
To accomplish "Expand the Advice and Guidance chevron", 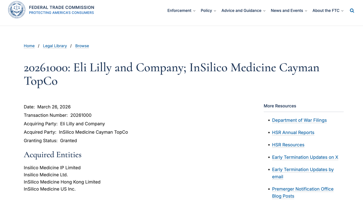I will coord(264,11).
